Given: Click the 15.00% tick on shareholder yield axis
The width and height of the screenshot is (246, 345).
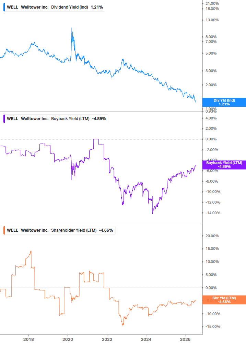Looking at the screenshot, I should [x=212, y=249].
